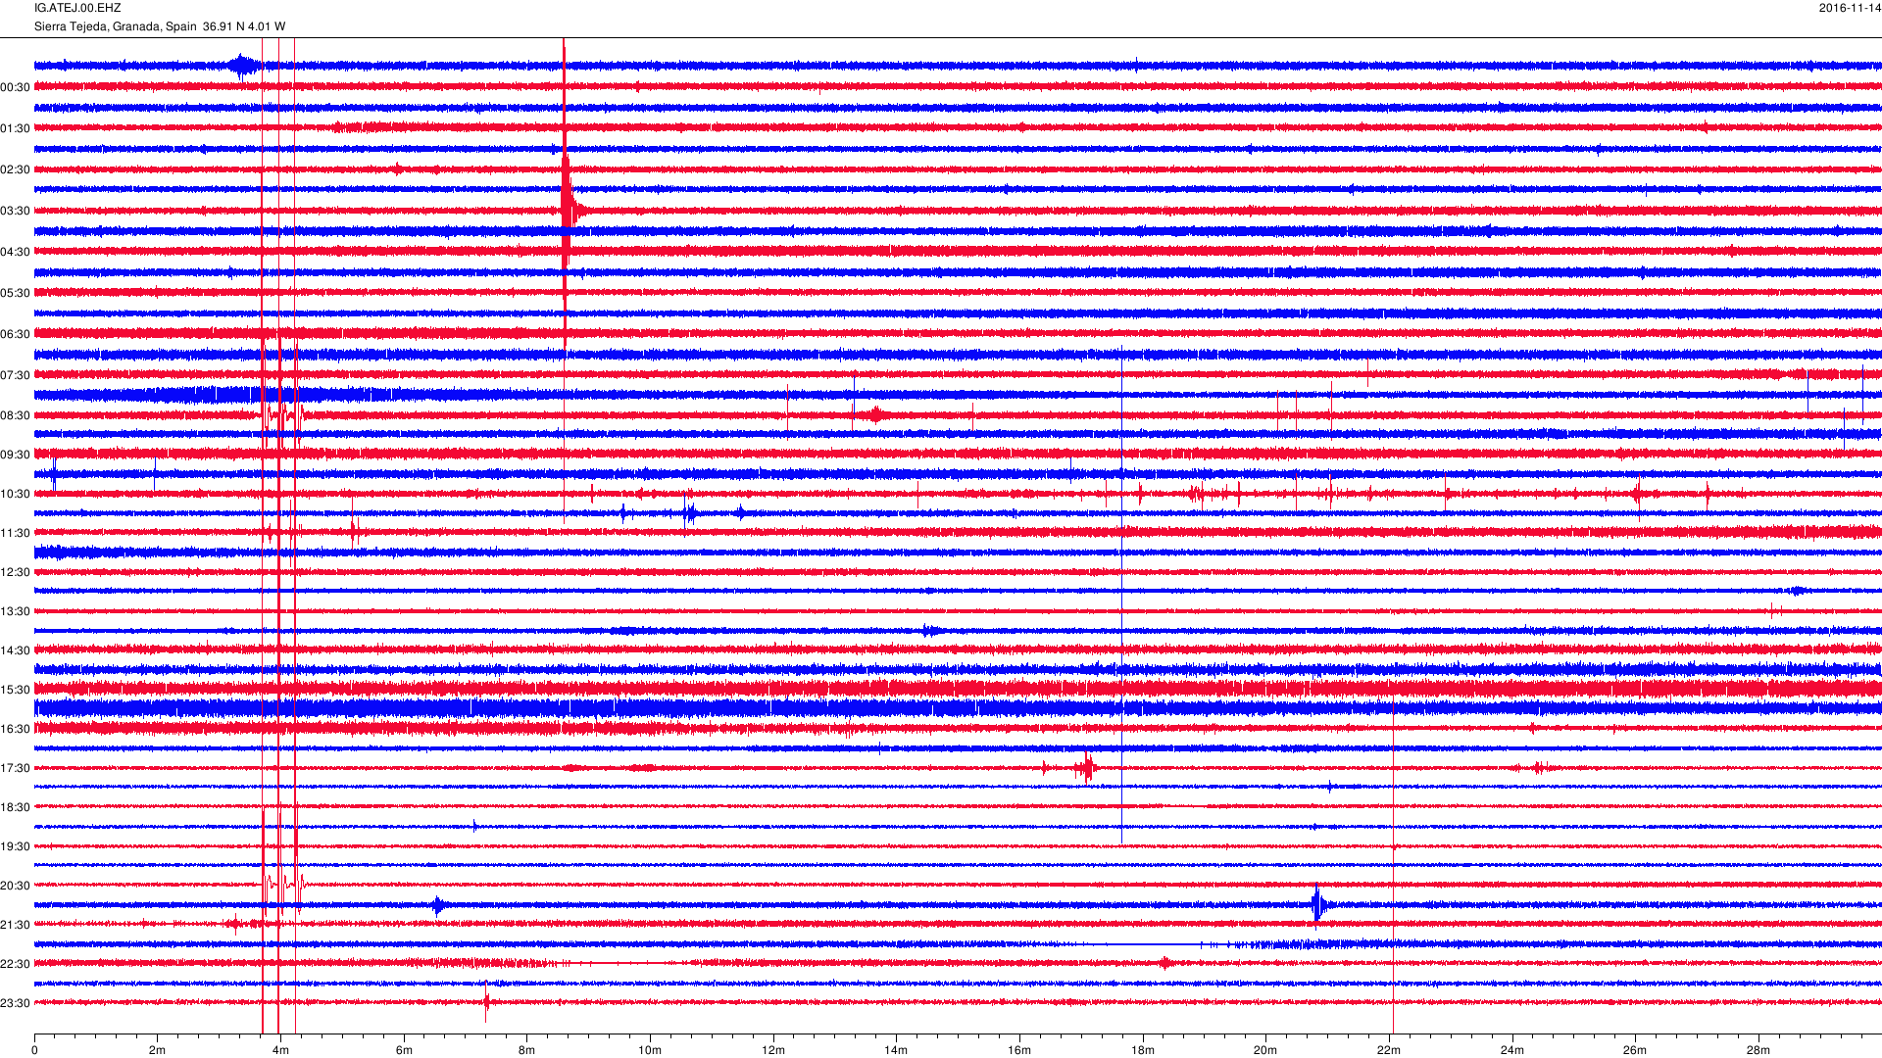Click the red event burst on the 17:30 trace near 17m
This screenshot has width=1882, height=1058.
pyautogui.click(x=1087, y=767)
